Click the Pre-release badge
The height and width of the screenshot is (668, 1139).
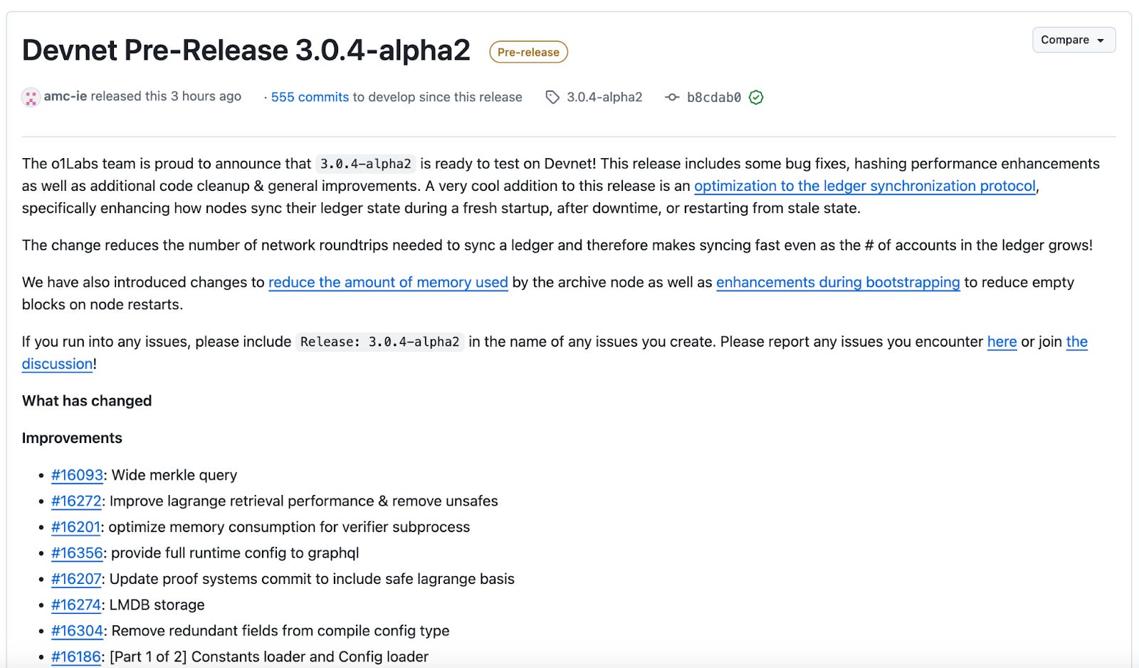pyautogui.click(x=528, y=52)
